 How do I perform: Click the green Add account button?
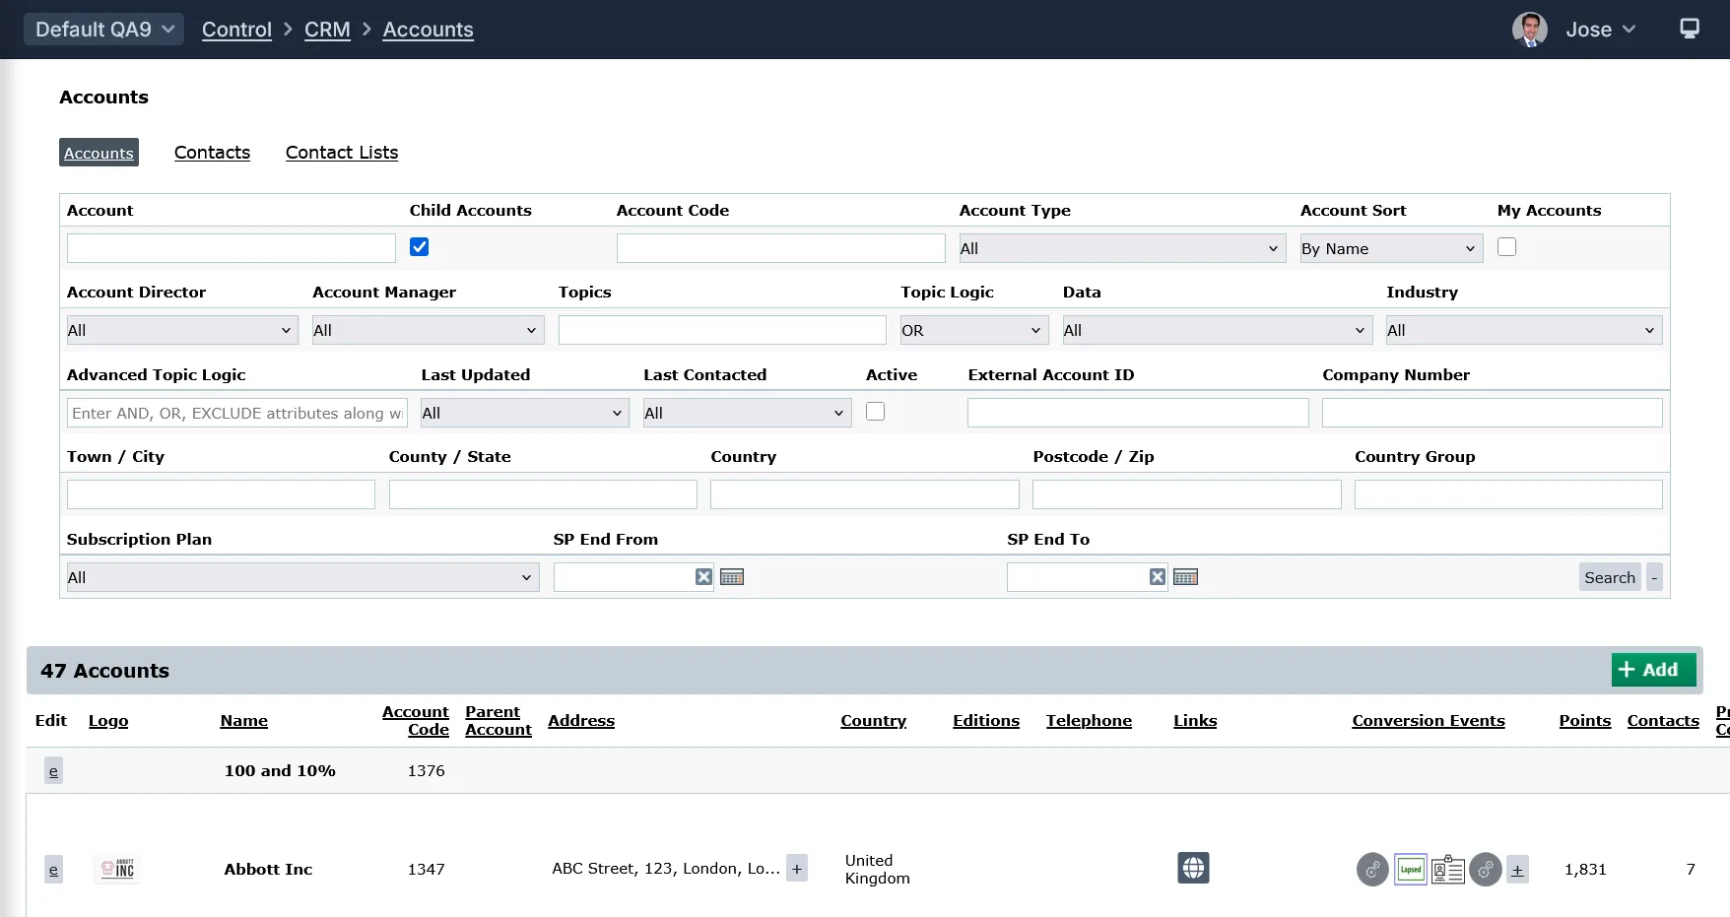[x=1653, y=670]
